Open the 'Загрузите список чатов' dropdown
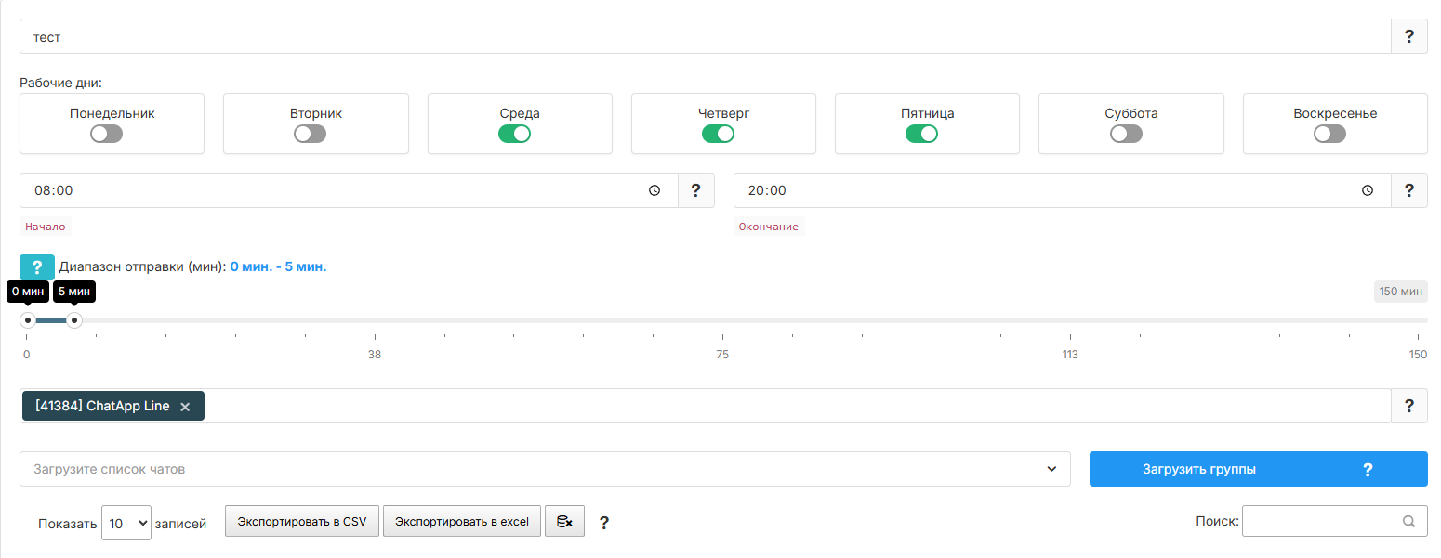The width and height of the screenshot is (1441, 558). tap(545, 469)
